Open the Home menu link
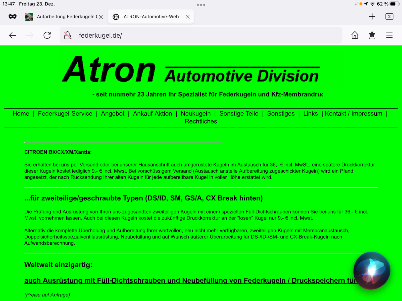 pos(21,114)
